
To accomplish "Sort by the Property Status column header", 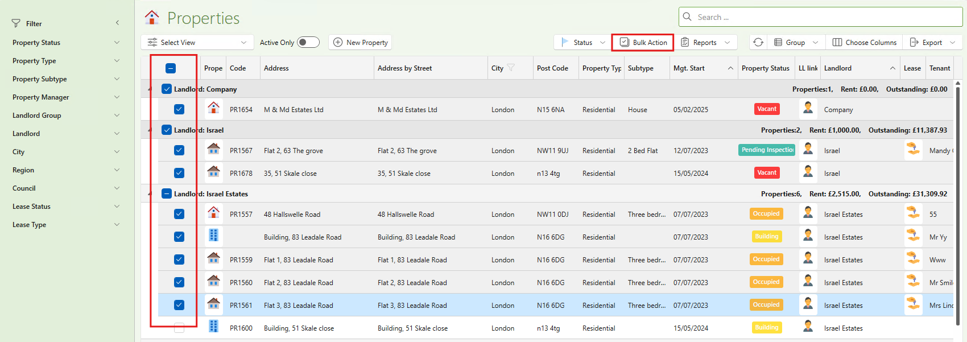I will click(x=766, y=68).
